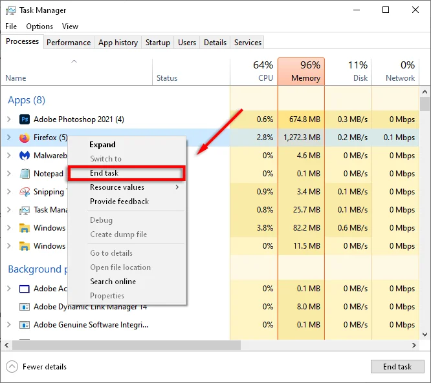The width and height of the screenshot is (431, 383).
Task: Select the Adobe Dynamic Link Manager 14 row
Action: 210,307
